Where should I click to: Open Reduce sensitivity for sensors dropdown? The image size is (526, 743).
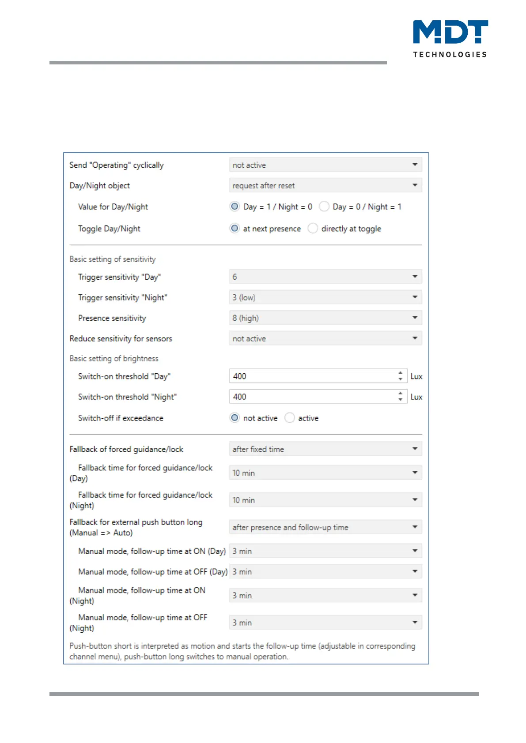(325, 338)
